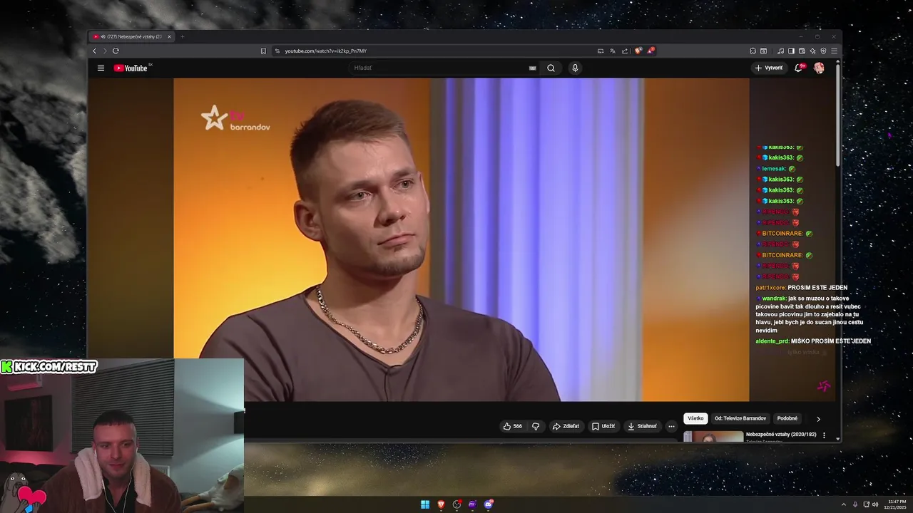
Task: Click the music note playlist icon
Action: (x=780, y=51)
